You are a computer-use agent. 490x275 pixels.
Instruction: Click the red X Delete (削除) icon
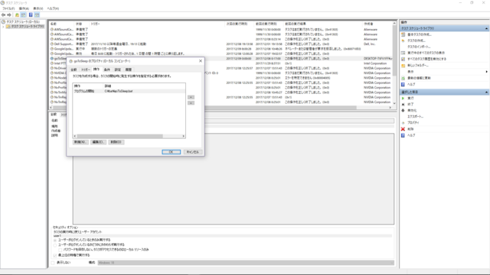pos(403,129)
